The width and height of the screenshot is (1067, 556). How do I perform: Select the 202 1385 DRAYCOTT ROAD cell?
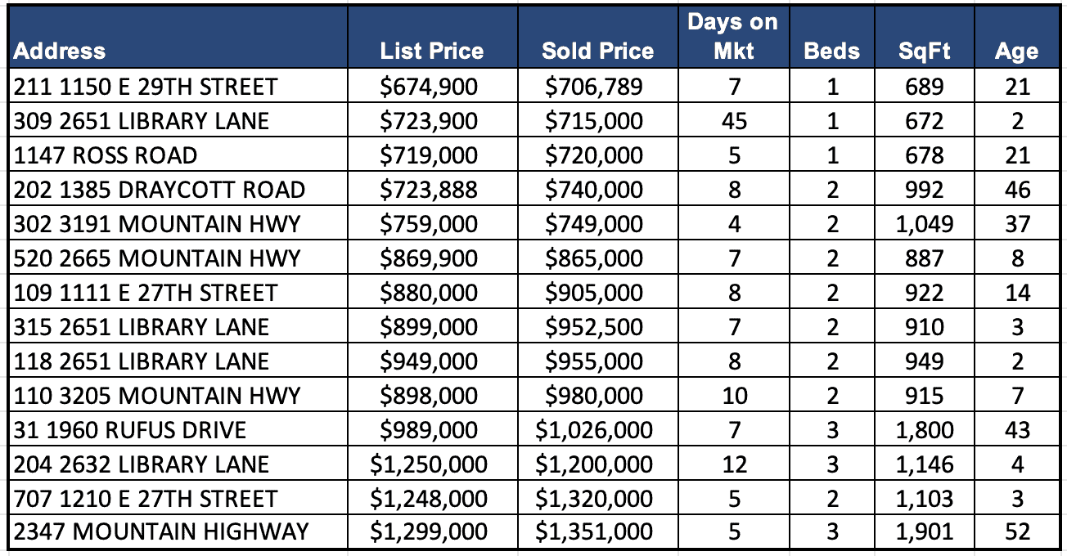(x=160, y=190)
